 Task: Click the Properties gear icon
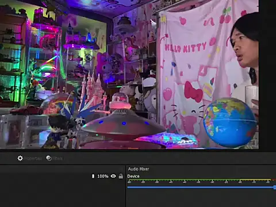click(x=20, y=158)
